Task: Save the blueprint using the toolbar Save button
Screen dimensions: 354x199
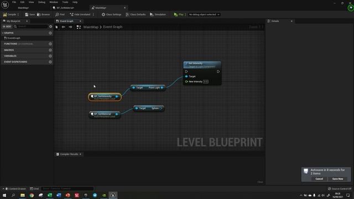Action: 30,14
